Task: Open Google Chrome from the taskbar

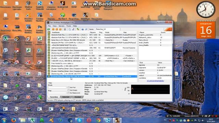Action: 98,120
